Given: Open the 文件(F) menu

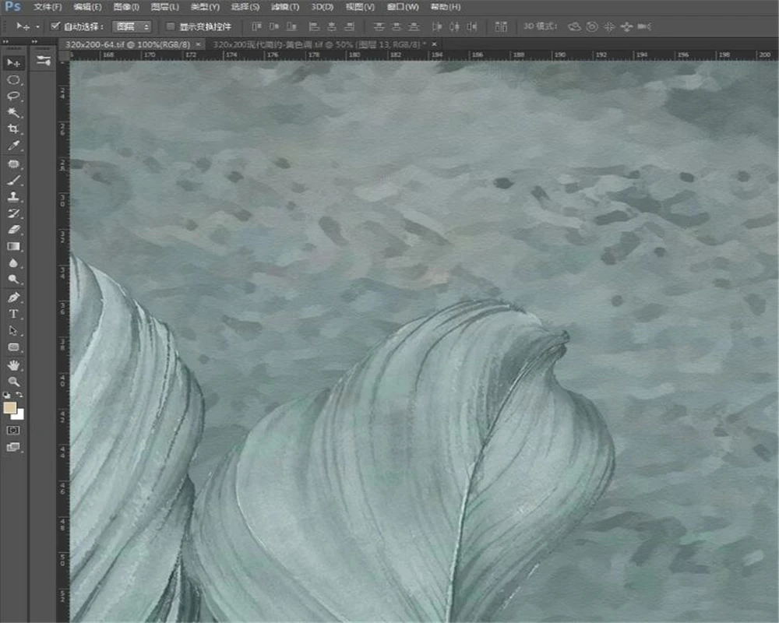Looking at the screenshot, I should pos(48,7).
